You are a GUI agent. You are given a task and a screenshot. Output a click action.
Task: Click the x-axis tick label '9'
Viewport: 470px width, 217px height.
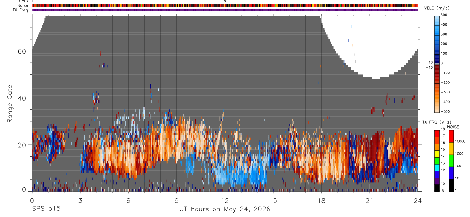176,200
